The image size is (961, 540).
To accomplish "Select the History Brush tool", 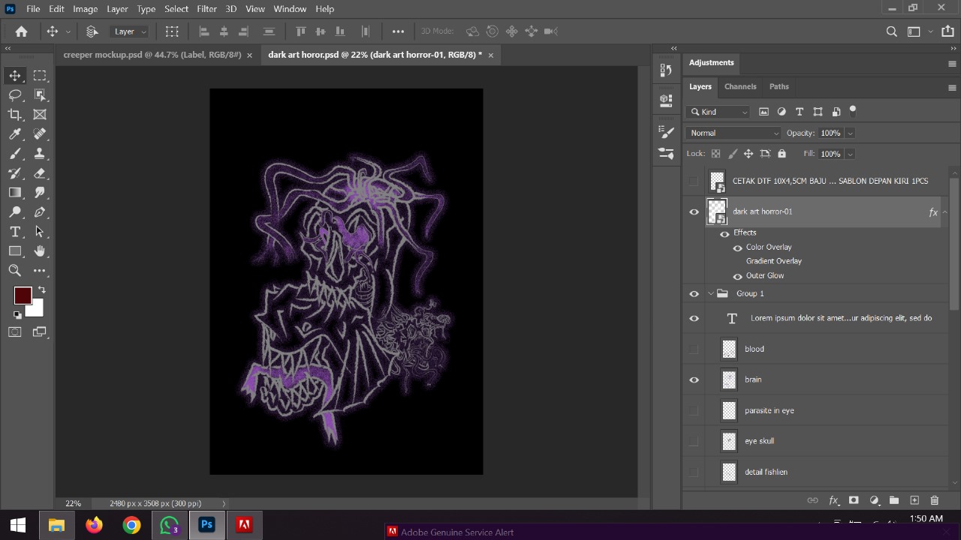I will coord(15,173).
